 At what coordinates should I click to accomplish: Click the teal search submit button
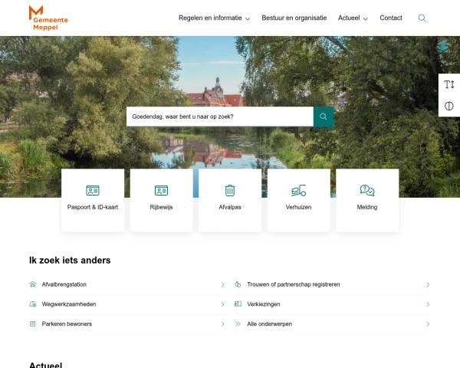[x=324, y=117]
